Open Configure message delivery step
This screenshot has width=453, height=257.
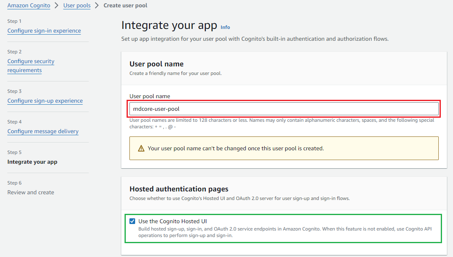click(x=43, y=131)
